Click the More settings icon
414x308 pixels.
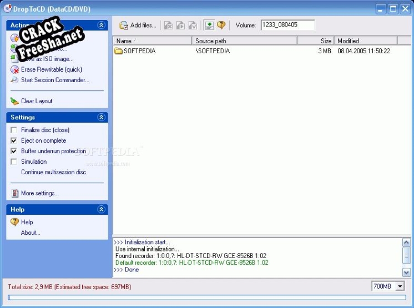pos(15,193)
